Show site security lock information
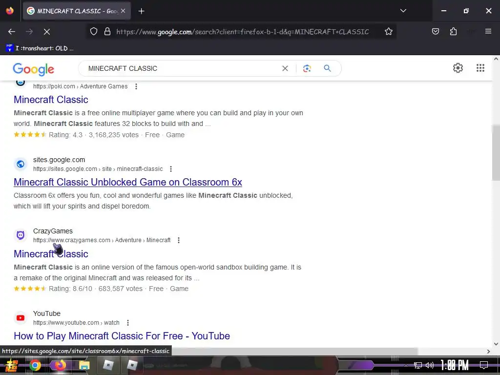Image resolution: width=500 pixels, height=375 pixels. pyautogui.click(x=107, y=32)
